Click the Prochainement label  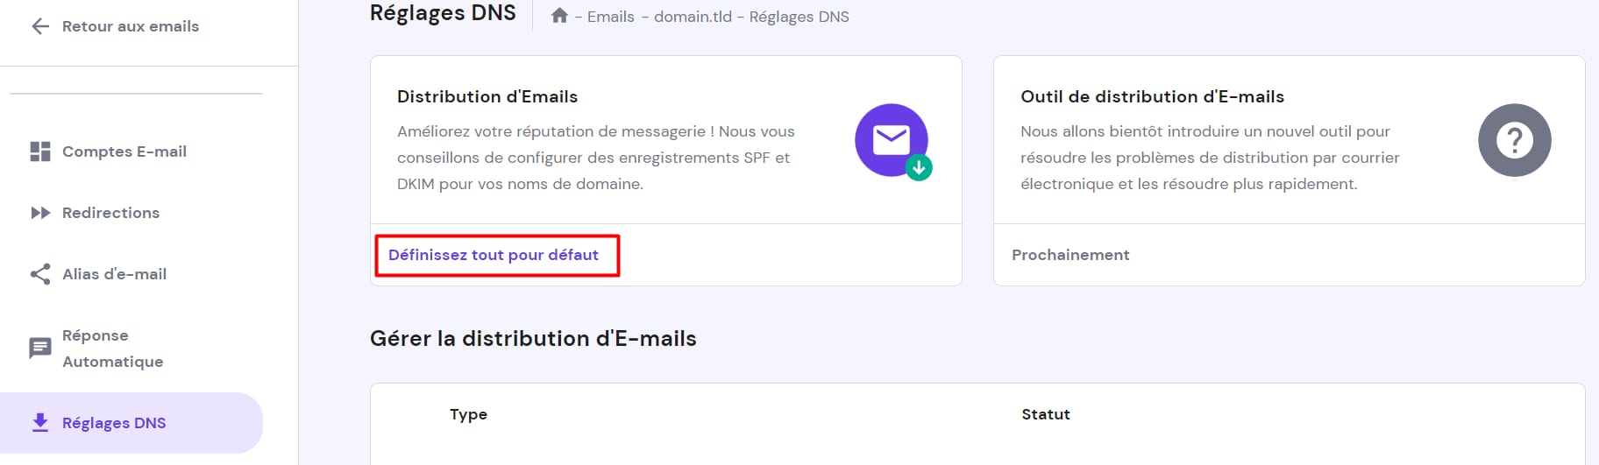(x=1070, y=255)
